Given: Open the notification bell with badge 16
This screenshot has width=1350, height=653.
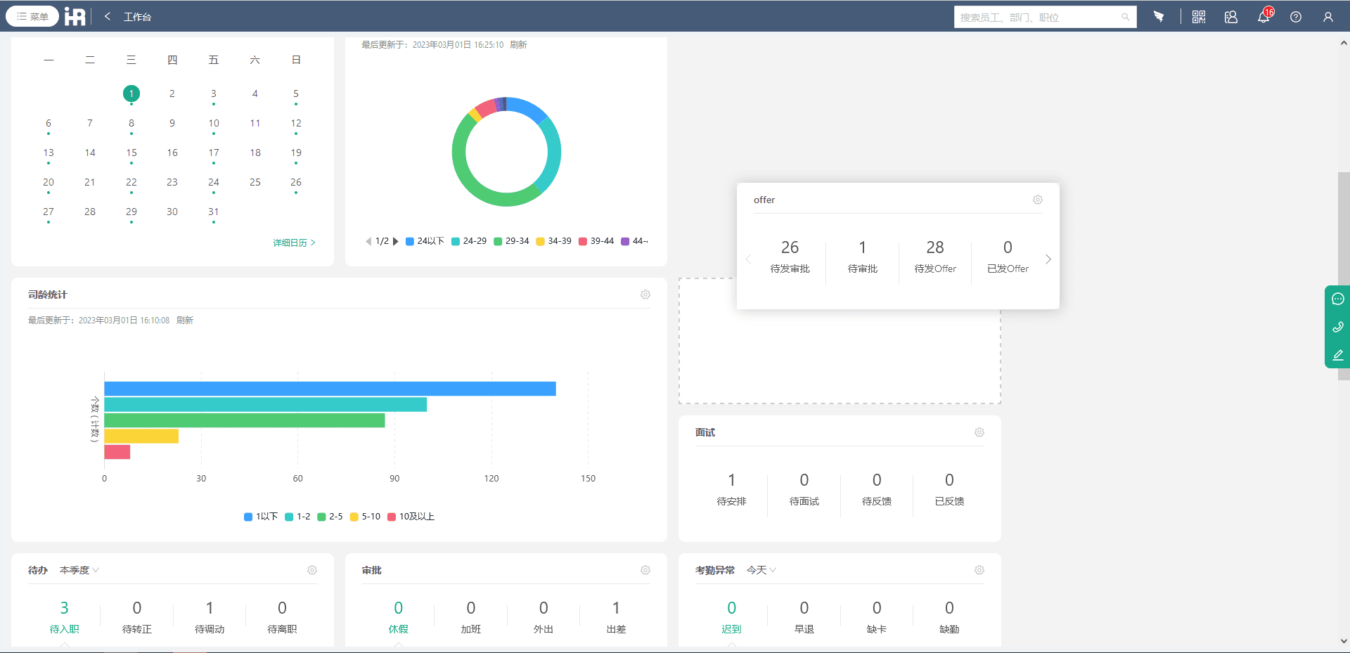Looking at the screenshot, I should [x=1264, y=16].
